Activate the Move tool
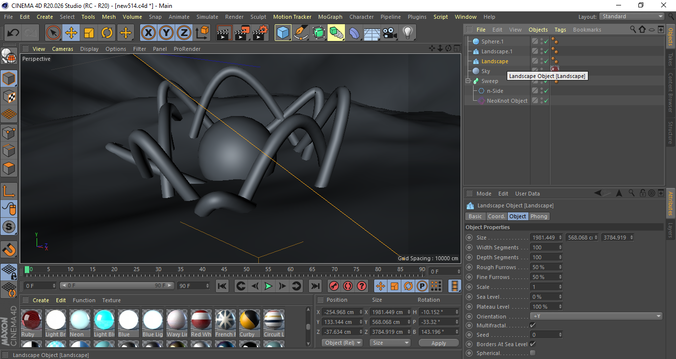Viewport: 676px width, 359px height. pos(71,33)
